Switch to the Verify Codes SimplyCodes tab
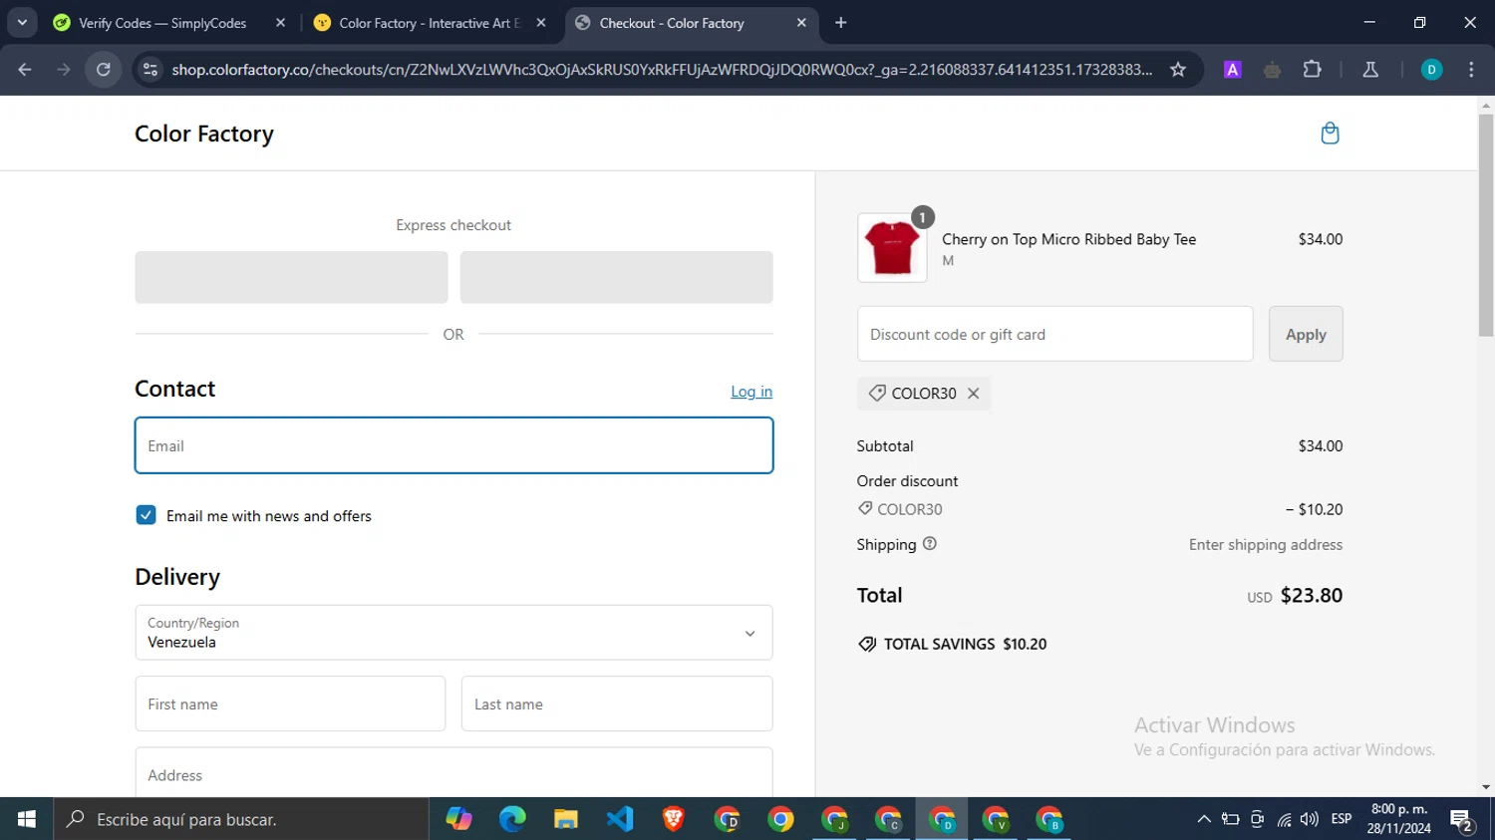The height and width of the screenshot is (840, 1495). pos(162,23)
